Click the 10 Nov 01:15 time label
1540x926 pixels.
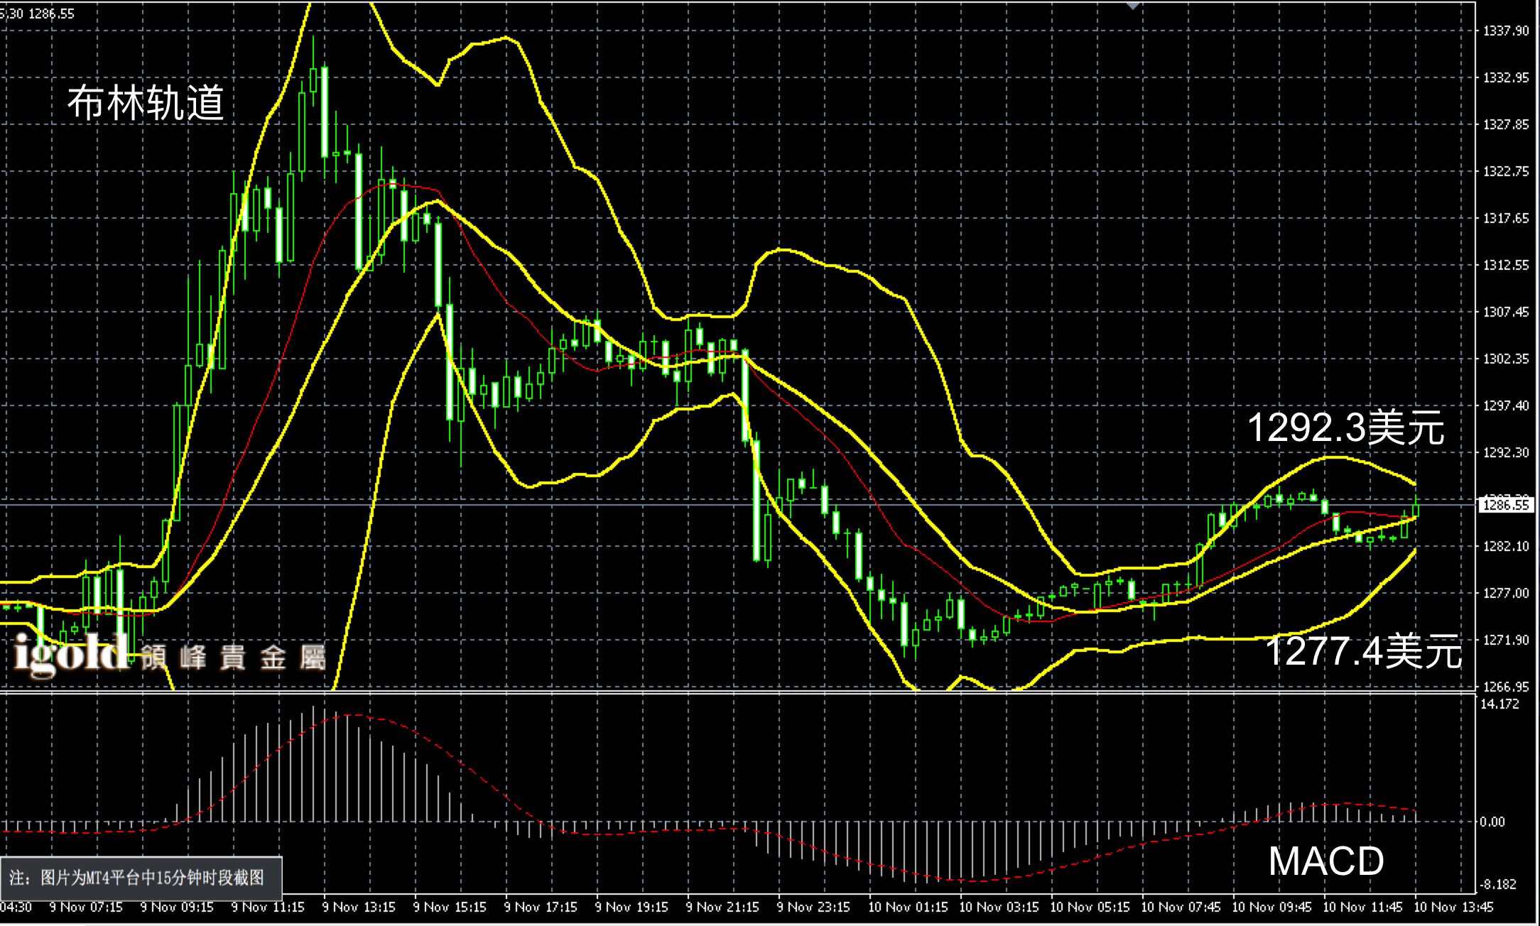[908, 907]
